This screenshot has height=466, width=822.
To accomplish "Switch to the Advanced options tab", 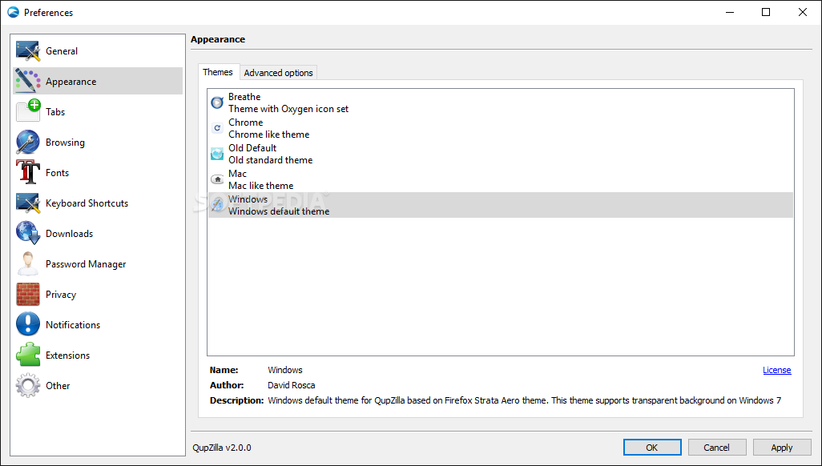I will [278, 73].
